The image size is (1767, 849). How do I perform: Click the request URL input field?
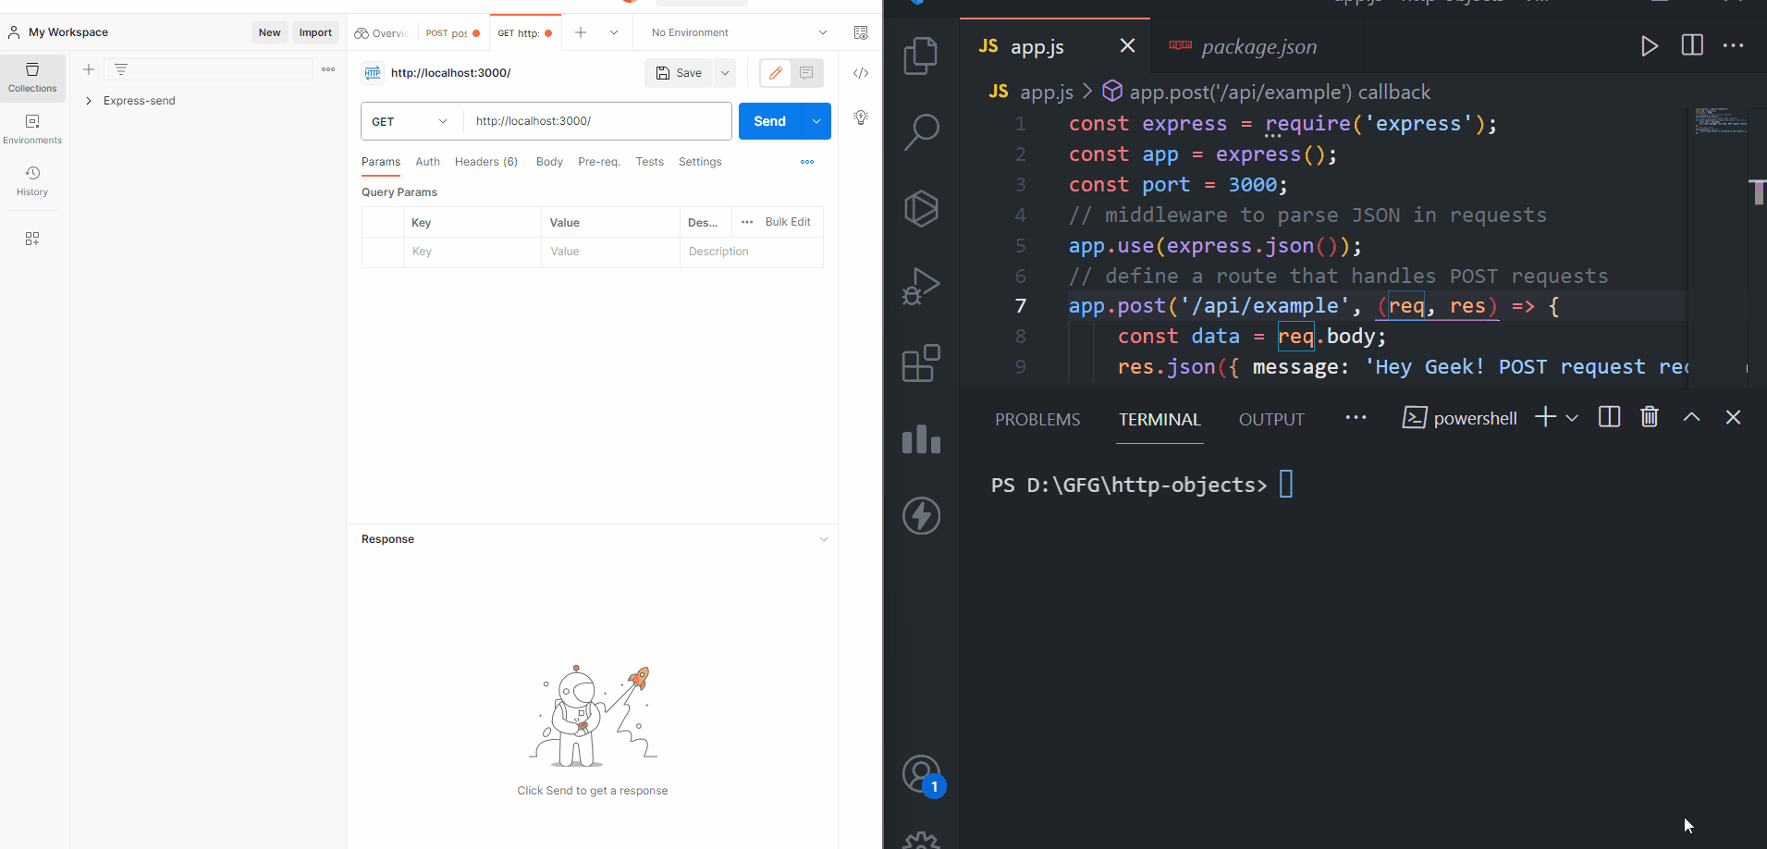[598, 121]
